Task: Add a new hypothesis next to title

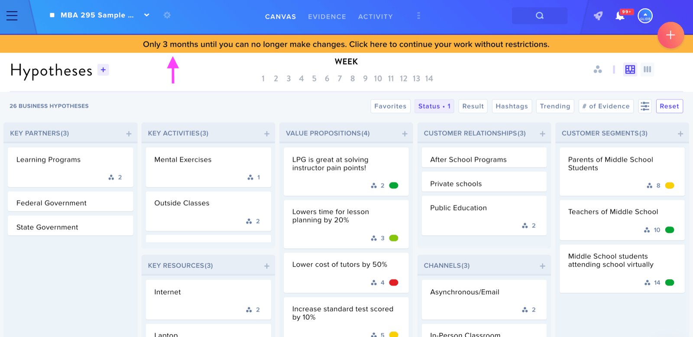Action: coord(103,70)
